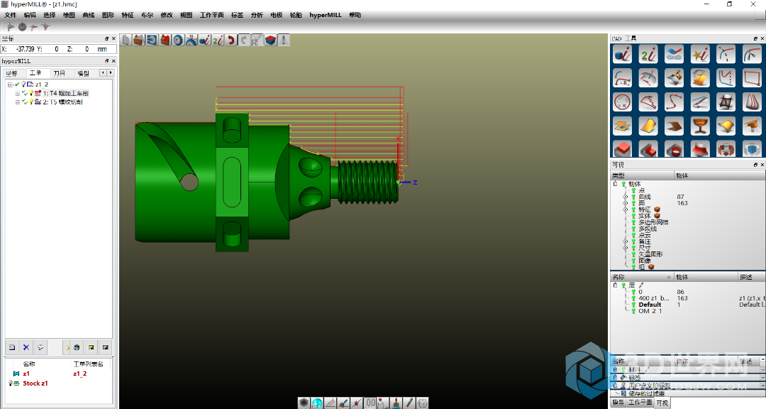
Task: Click the folder icon with red X
Action: point(165,40)
